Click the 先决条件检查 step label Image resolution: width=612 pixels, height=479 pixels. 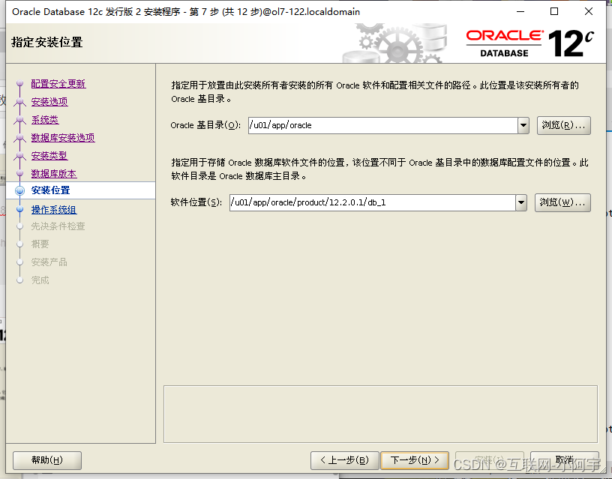click(x=58, y=226)
